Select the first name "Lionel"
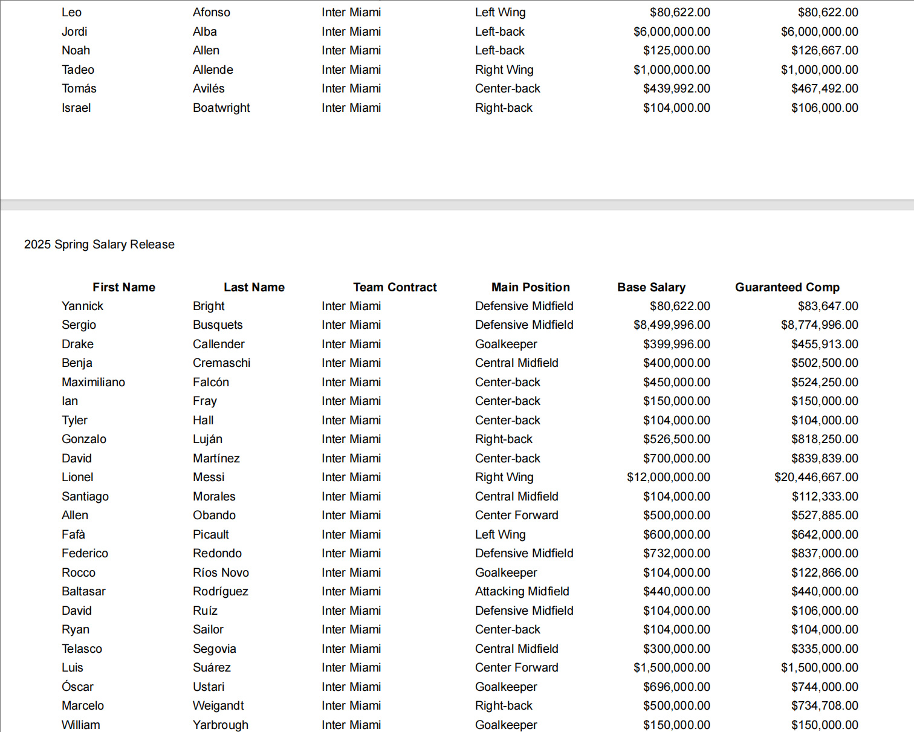 click(77, 477)
